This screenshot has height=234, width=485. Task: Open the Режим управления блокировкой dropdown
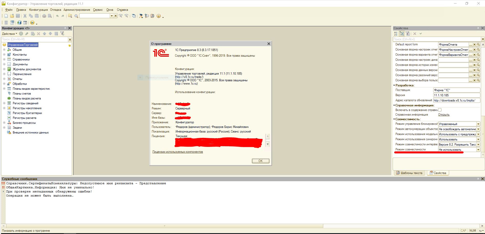(478, 124)
